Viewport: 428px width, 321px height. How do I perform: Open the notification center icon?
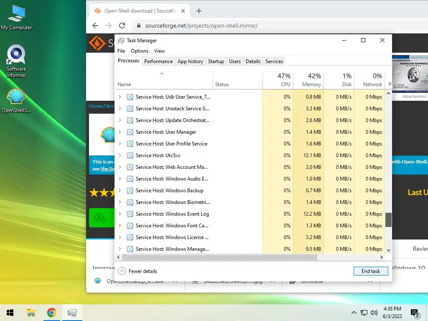[x=415, y=313]
